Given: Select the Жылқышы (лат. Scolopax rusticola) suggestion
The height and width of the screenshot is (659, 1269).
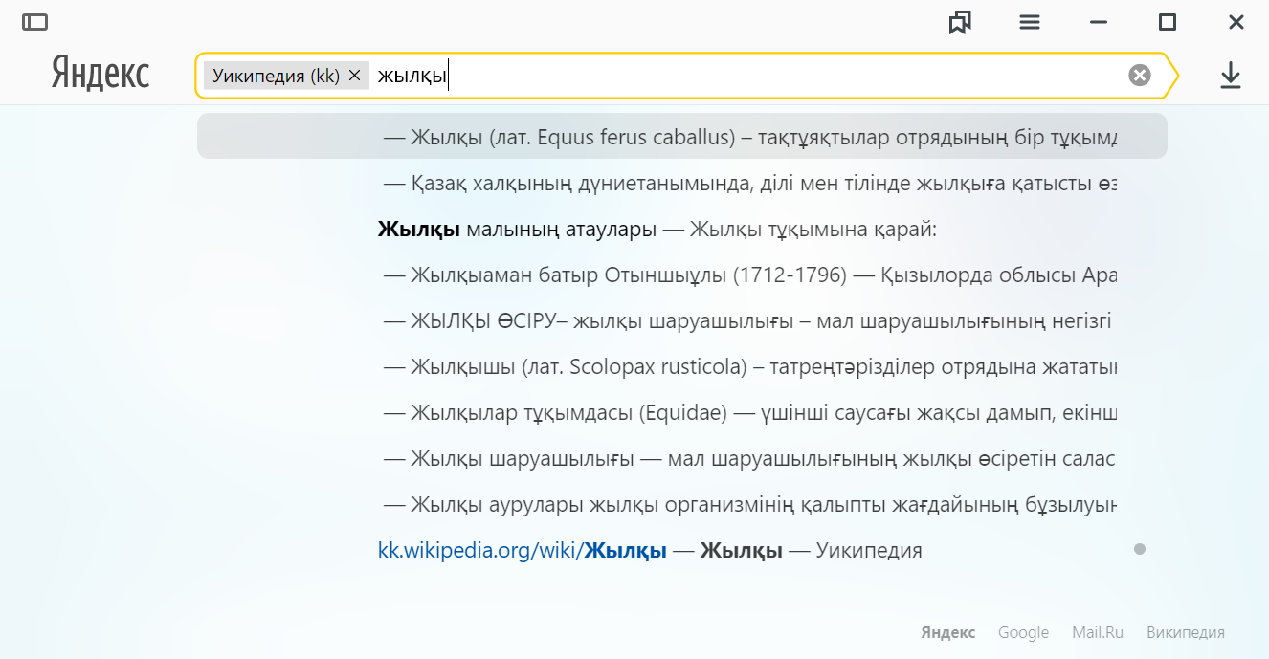Looking at the screenshot, I should point(682,367).
